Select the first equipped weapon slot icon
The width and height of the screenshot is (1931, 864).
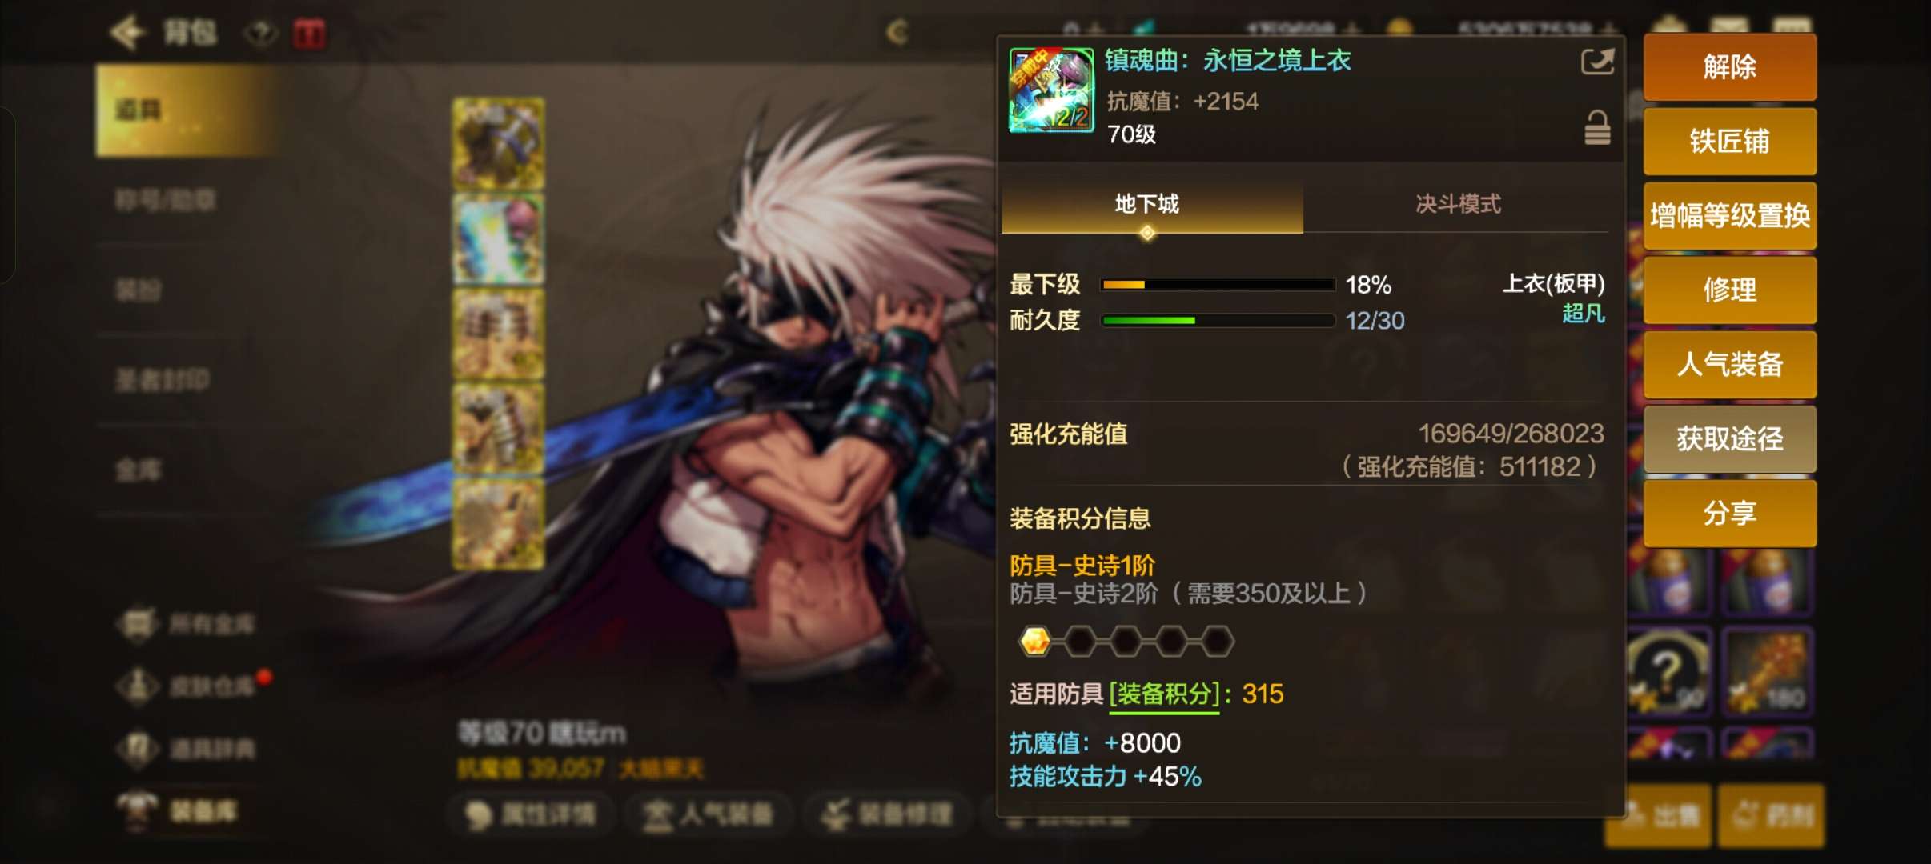pos(498,144)
